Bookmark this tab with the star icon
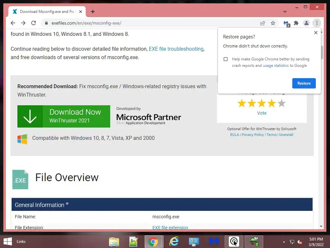330x248 pixels. tap(273, 23)
